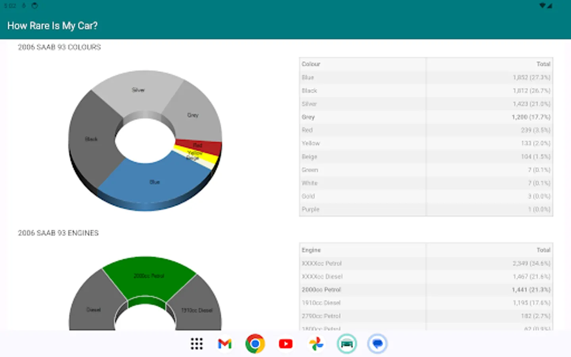571x357 pixels.
Task: Click the bold value '1,200 (17.7%)'
Action: pyautogui.click(x=531, y=117)
